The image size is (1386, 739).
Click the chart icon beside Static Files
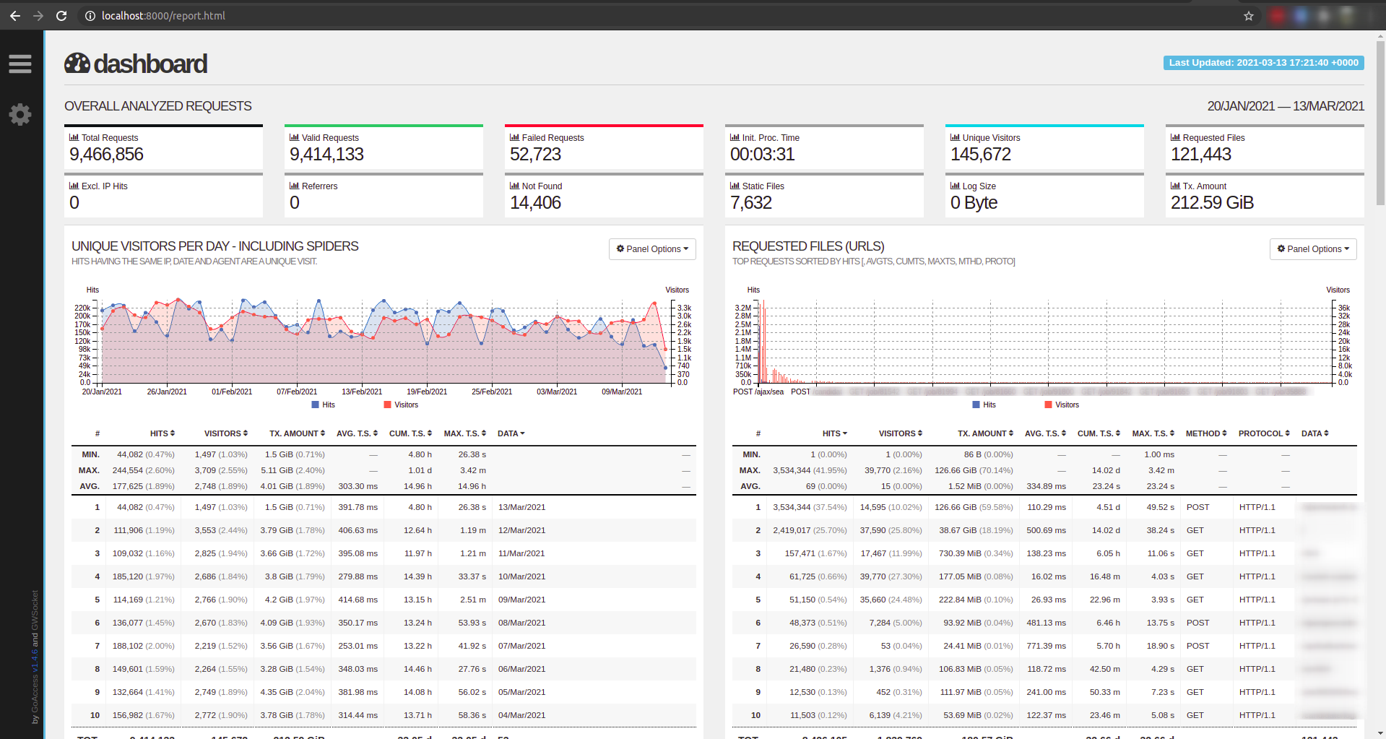[x=735, y=186]
